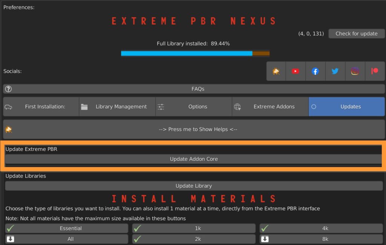Open the Twitter social link
The height and width of the screenshot is (245, 386).
[x=335, y=71]
